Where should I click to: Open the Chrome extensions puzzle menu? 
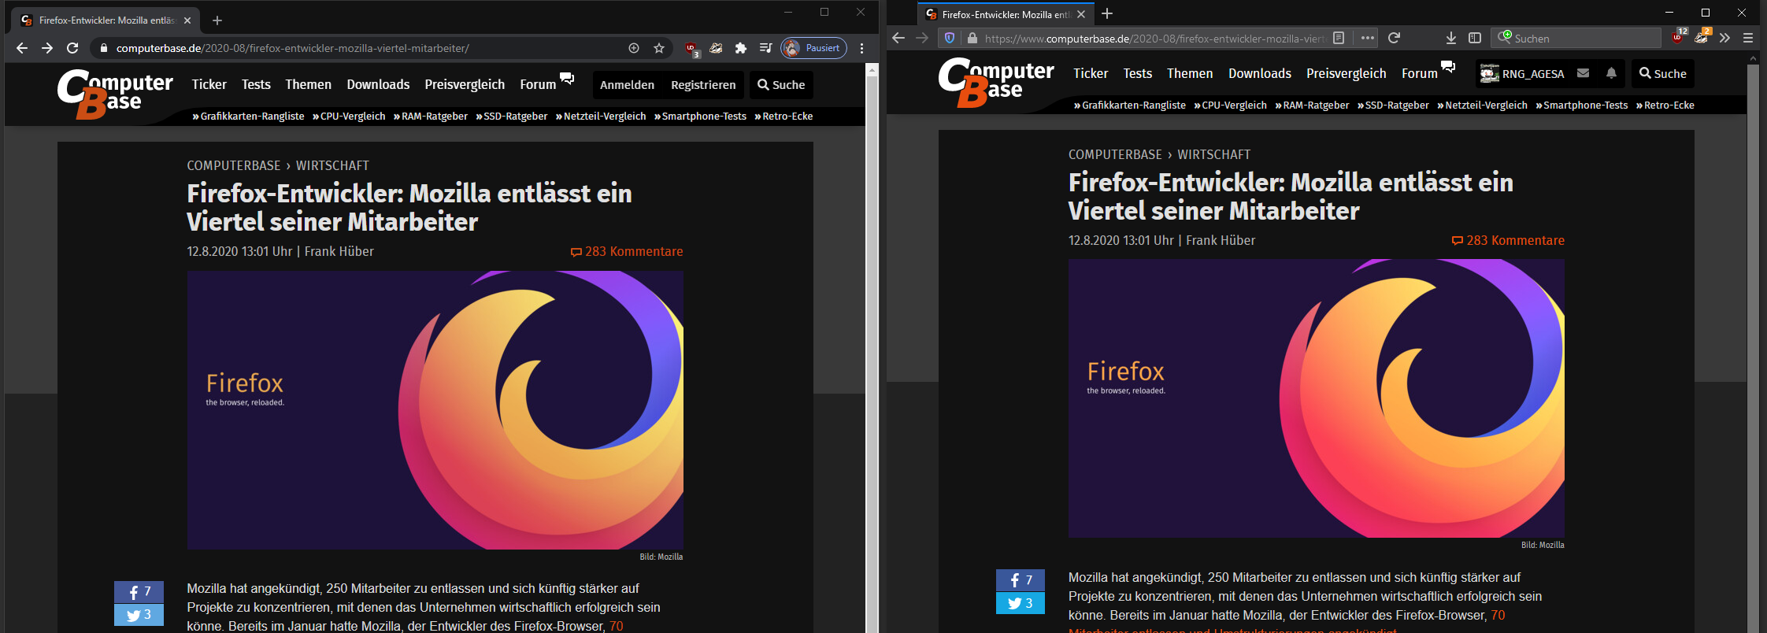(x=741, y=48)
